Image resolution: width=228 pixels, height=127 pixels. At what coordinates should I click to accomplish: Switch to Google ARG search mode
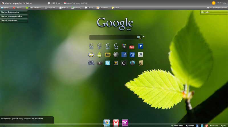tap(108, 46)
